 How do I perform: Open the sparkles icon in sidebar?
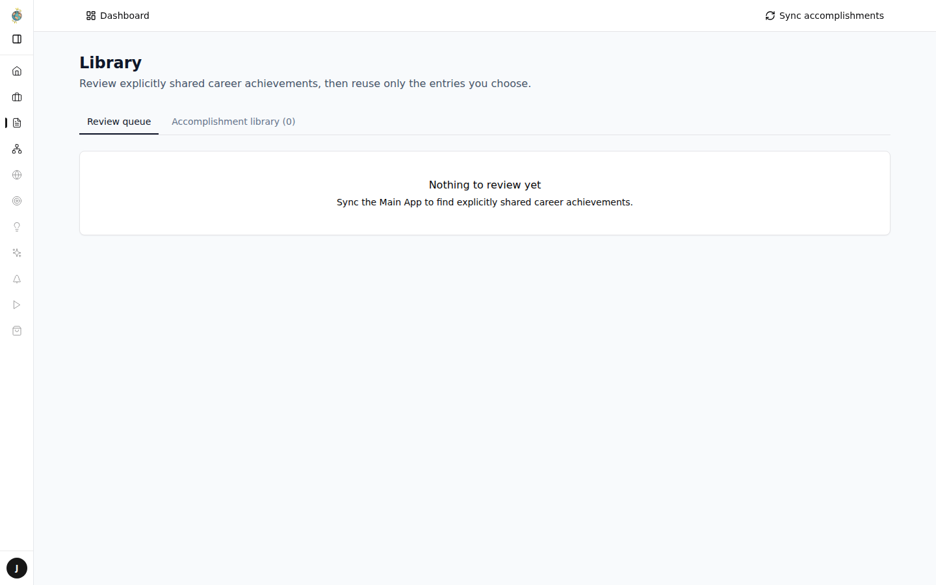17,253
